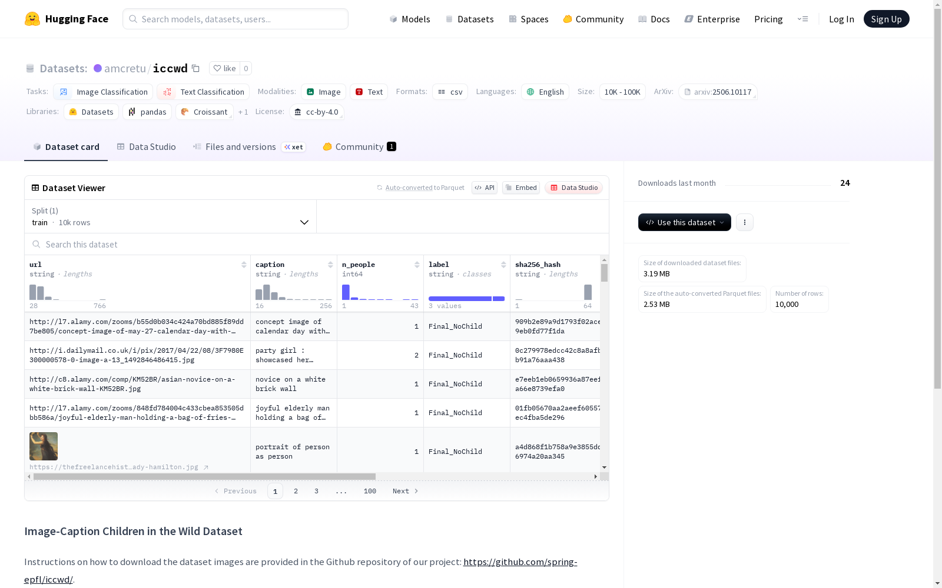The image size is (942, 588).
Task: Open the navigation overflow menu icon
Action: pos(802,19)
